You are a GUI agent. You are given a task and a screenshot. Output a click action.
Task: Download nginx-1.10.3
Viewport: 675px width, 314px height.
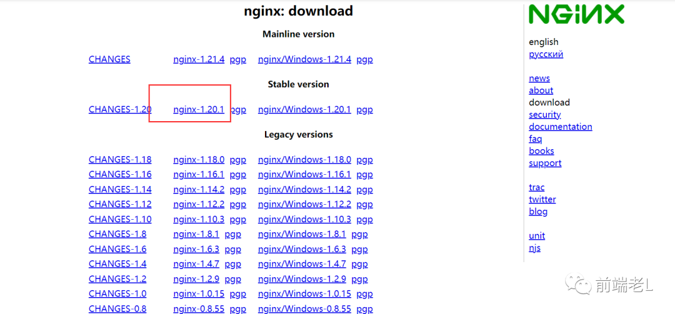(199, 219)
